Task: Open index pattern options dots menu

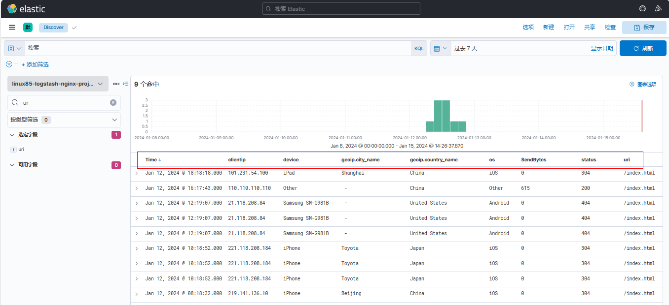Action: tap(116, 84)
